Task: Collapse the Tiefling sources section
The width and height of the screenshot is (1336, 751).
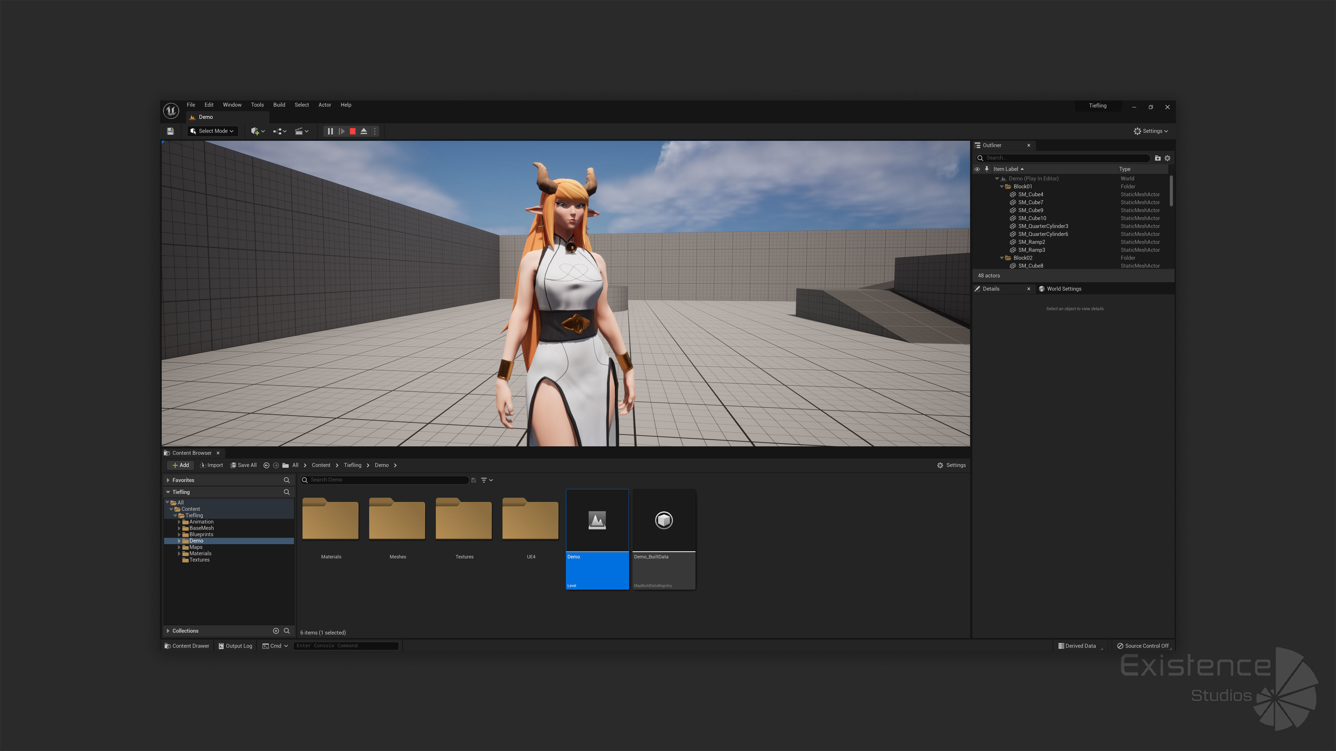Action: coord(168,492)
